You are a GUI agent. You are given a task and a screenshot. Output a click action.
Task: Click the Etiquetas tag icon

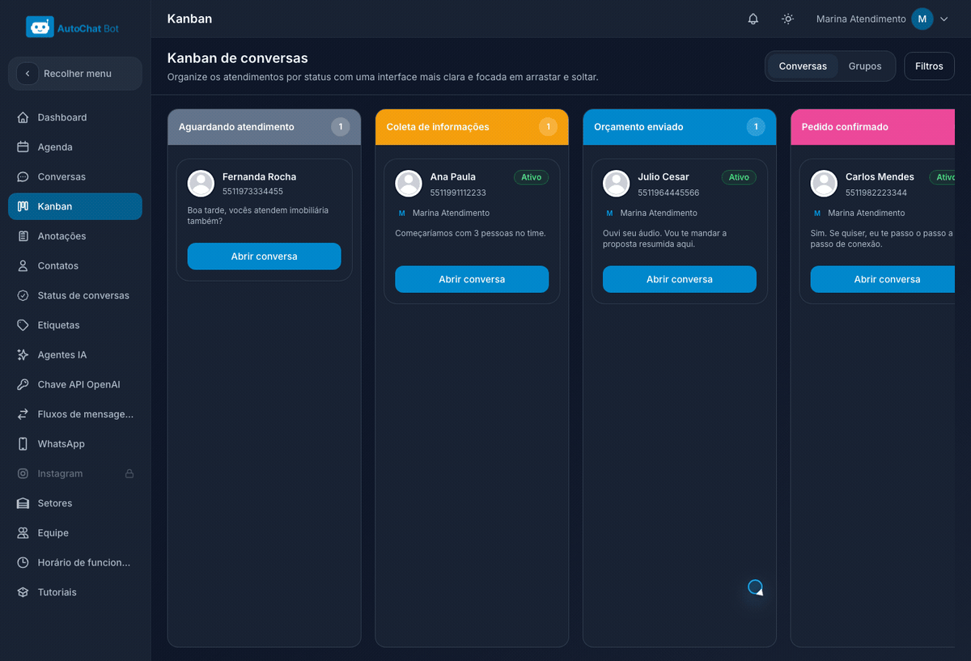(23, 325)
